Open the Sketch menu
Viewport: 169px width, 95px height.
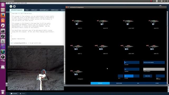pos(14,3)
